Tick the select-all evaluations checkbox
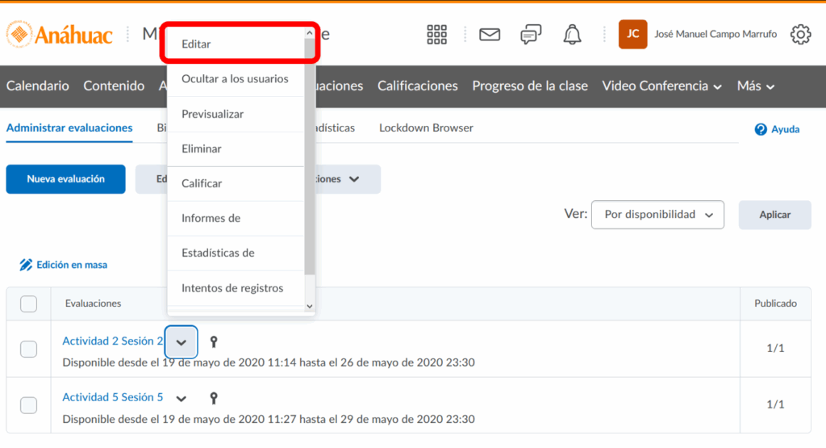The image size is (826, 448). (x=28, y=304)
